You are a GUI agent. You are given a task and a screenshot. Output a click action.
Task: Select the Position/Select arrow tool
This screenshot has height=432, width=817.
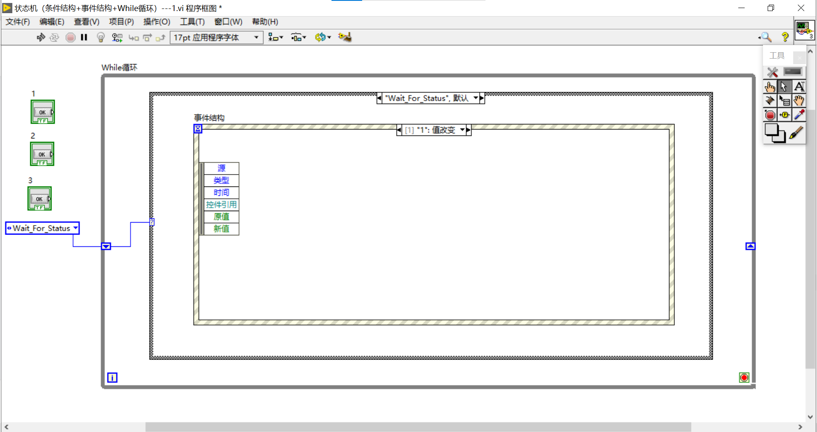point(784,87)
